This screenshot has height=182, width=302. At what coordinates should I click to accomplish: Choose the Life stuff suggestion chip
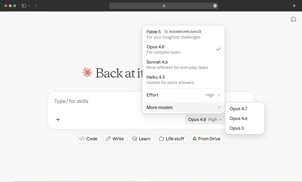[172, 139]
